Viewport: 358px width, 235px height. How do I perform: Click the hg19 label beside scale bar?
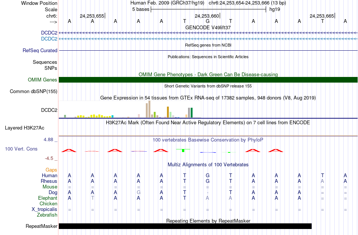(275, 9)
